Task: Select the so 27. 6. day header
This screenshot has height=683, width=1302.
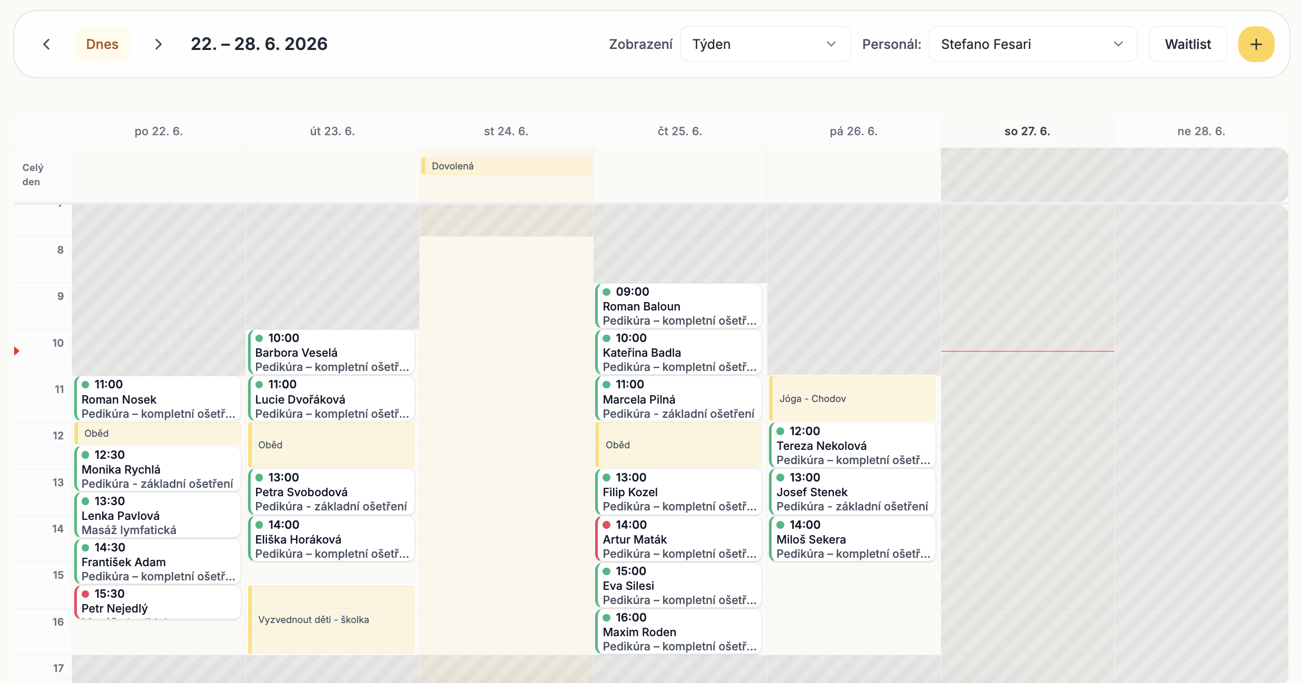Action: [1028, 132]
